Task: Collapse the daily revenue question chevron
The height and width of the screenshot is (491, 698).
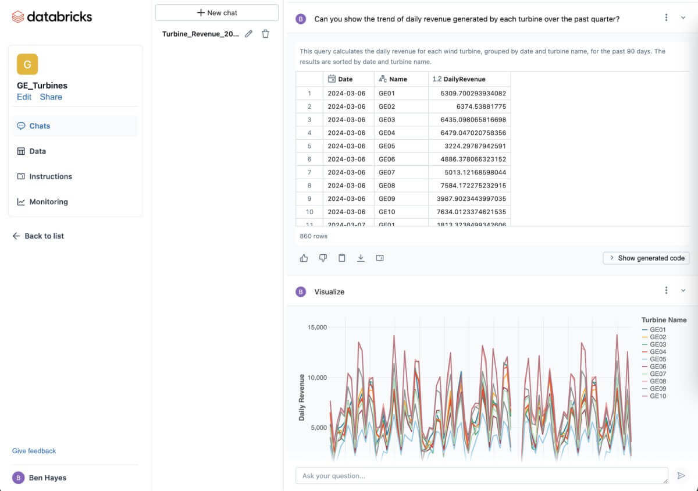Action: point(683,18)
